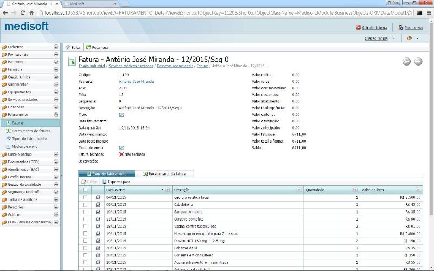Viewport: 434px width, 271px height.
Task: Click Farmácia folder icon in sidebar
Action: 4,70
